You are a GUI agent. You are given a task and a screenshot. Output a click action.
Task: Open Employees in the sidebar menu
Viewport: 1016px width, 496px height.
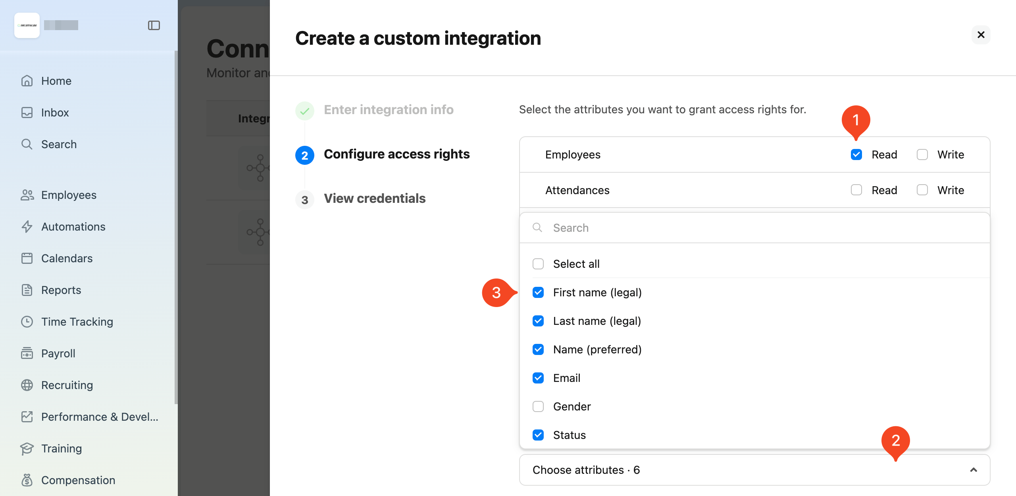(x=69, y=195)
